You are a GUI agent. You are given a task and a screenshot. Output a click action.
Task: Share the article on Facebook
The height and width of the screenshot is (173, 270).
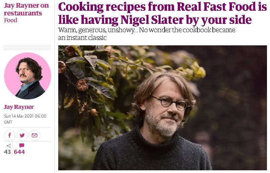10,135
